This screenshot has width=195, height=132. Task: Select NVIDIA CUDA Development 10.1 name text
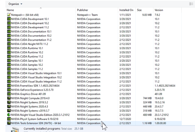30,19
